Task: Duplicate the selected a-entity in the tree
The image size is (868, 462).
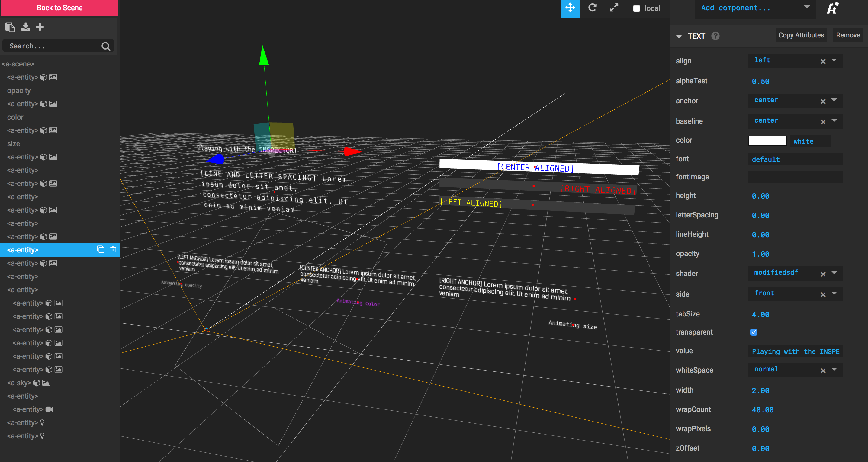Action: [x=100, y=250]
